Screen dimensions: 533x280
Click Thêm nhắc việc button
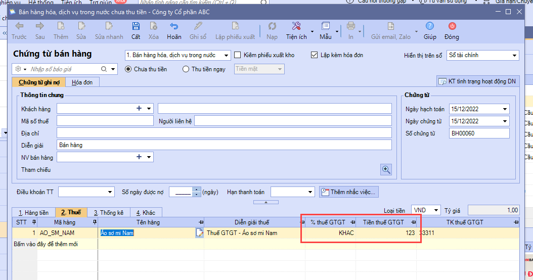pyautogui.click(x=348, y=192)
